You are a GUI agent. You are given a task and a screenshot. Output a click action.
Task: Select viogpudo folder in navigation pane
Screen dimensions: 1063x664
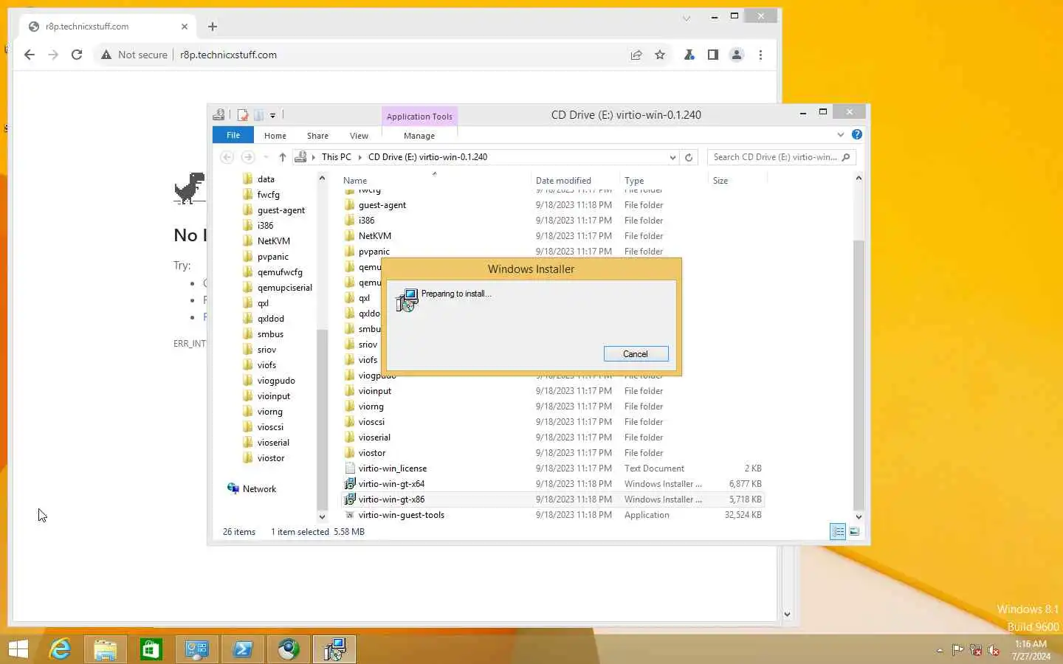(276, 381)
